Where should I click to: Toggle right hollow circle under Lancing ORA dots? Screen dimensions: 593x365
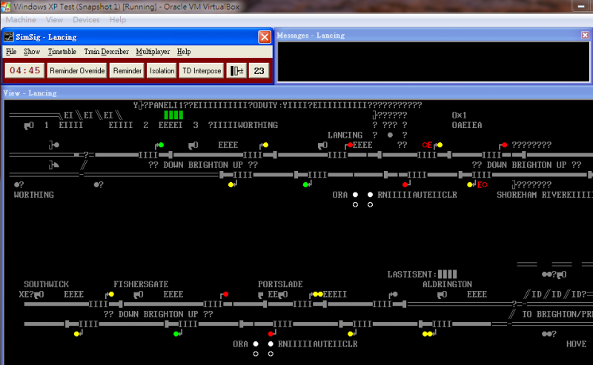coord(370,205)
